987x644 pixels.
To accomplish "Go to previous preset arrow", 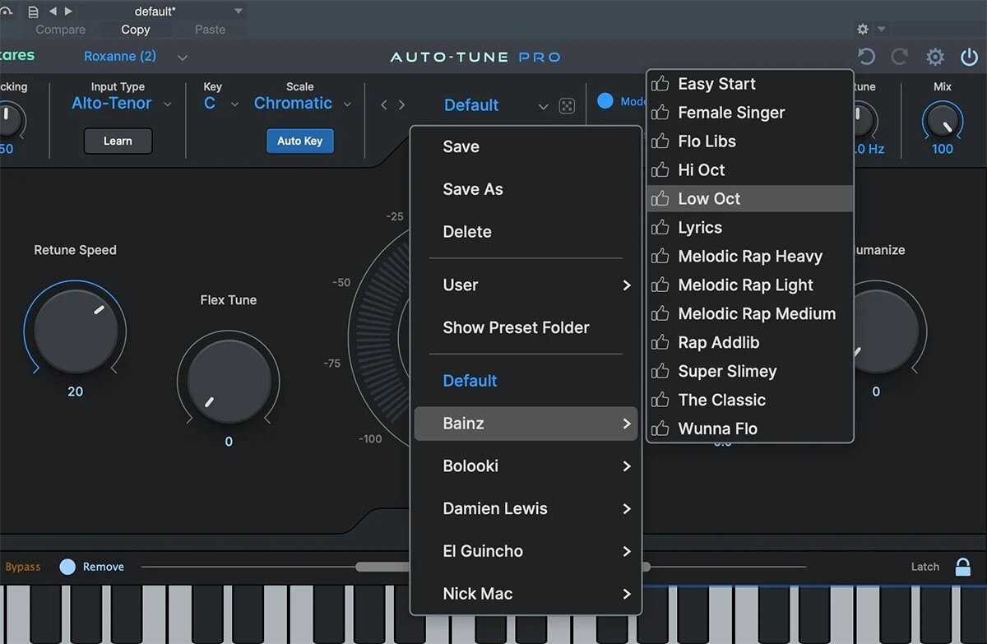I will [x=384, y=105].
